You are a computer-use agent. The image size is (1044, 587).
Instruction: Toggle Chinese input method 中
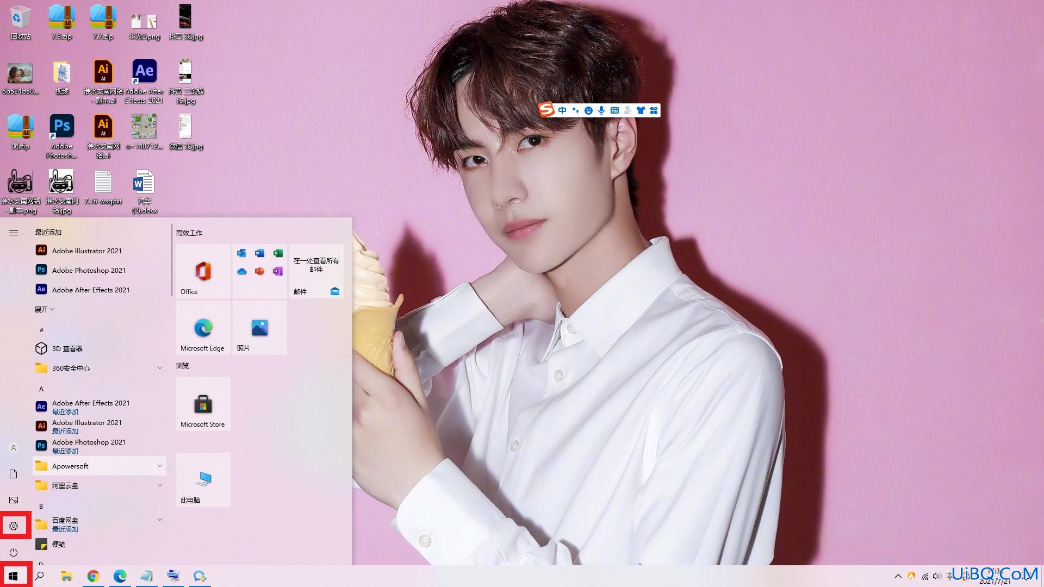[562, 110]
